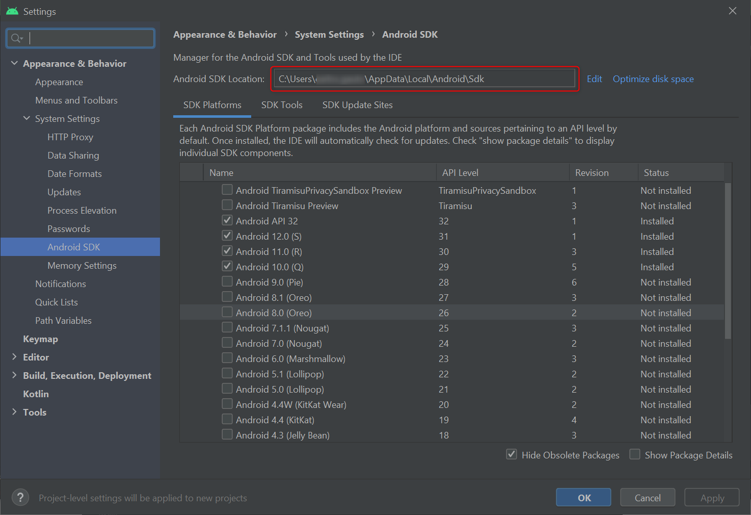The height and width of the screenshot is (515, 751).
Task: Close the Settings dialog
Action: (x=733, y=11)
